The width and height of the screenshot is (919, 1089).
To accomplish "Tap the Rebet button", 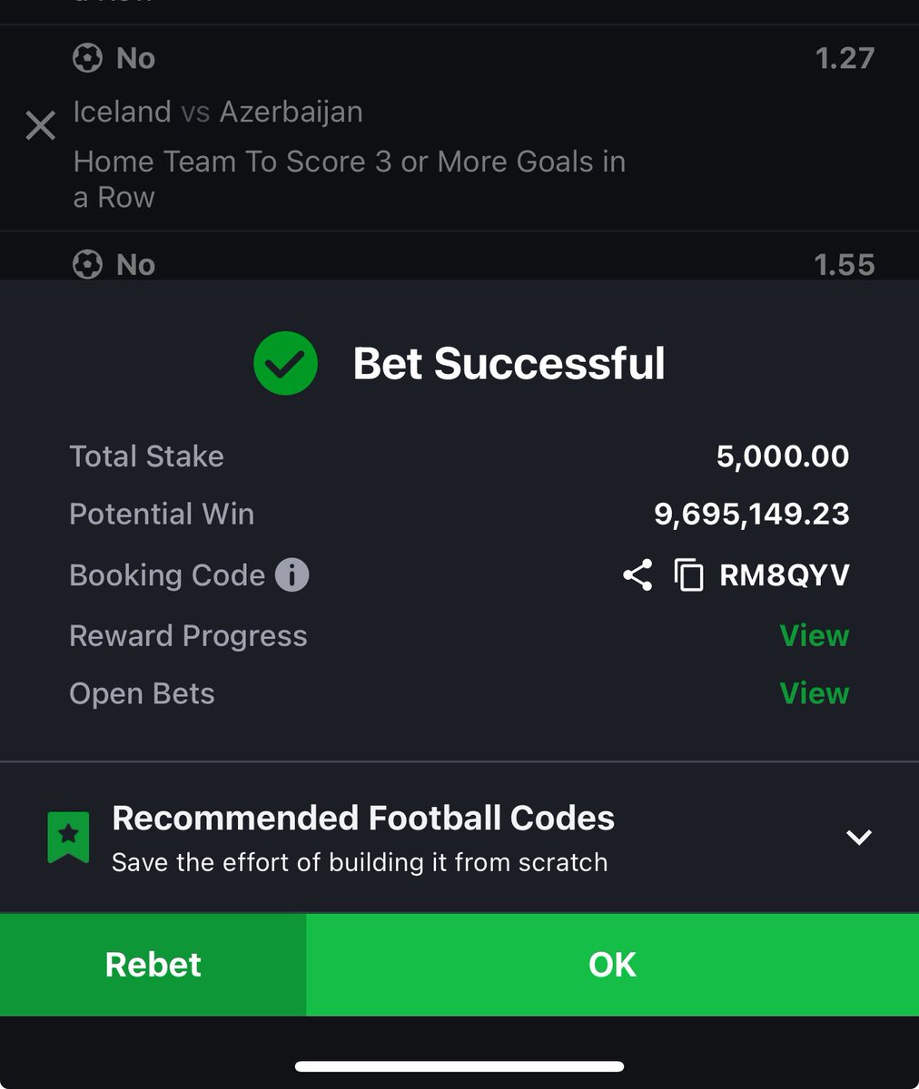I will point(153,965).
